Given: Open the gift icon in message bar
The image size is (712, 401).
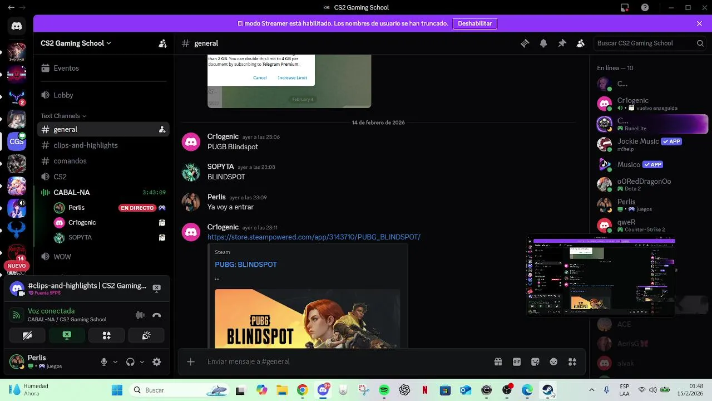Looking at the screenshot, I should (498, 361).
